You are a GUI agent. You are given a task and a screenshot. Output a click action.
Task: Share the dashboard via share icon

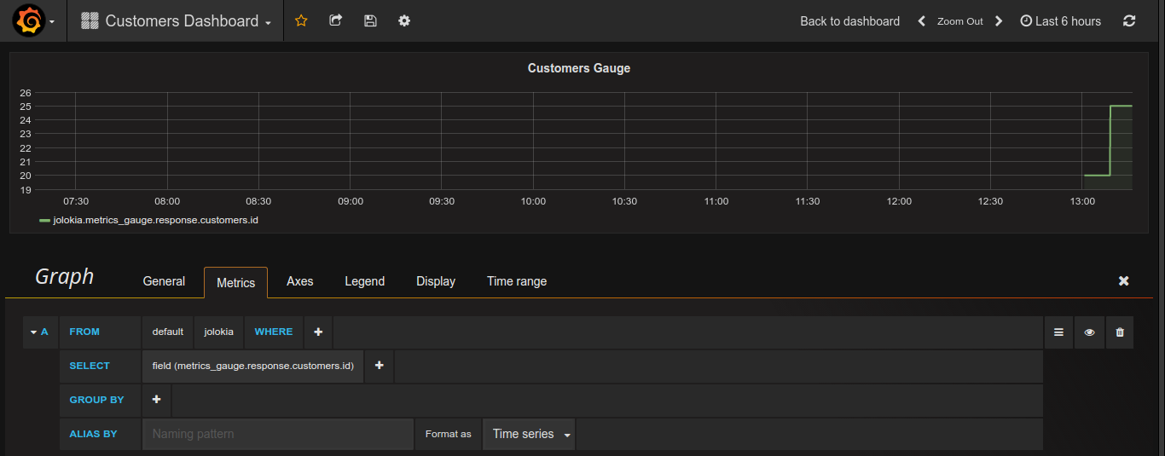click(336, 20)
